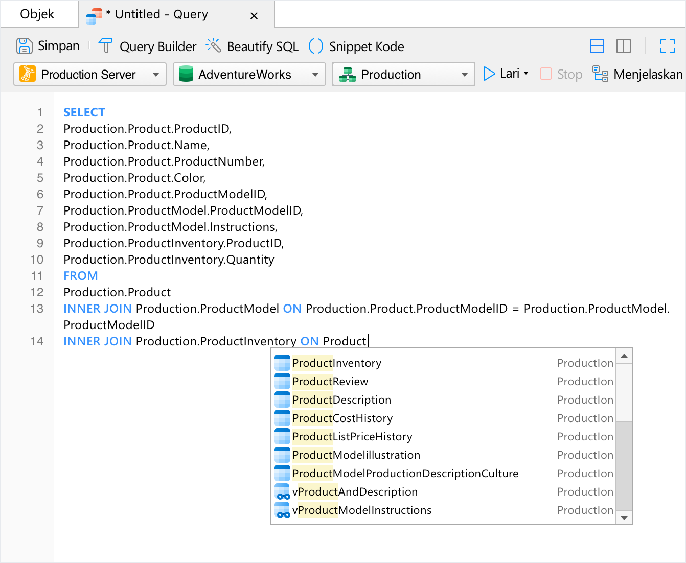The height and width of the screenshot is (563, 686).
Task: Click the autocomplete list scroll down arrow
Action: pyautogui.click(x=624, y=518)
